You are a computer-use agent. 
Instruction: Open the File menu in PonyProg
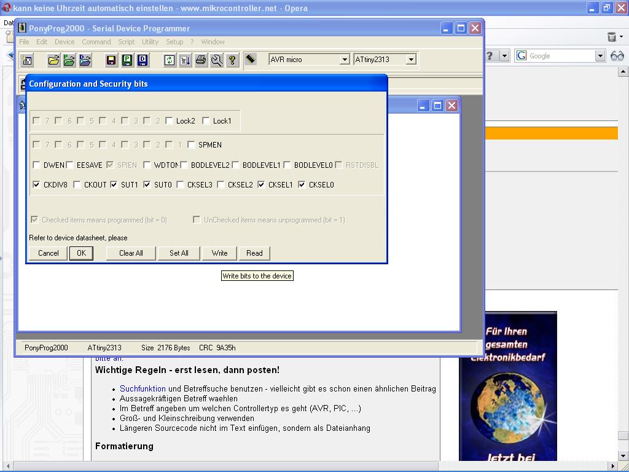pyautogui.click(x=24, y=42)
